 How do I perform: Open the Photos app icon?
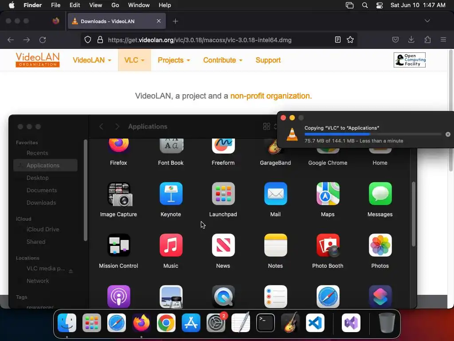(x=380, y=245)
